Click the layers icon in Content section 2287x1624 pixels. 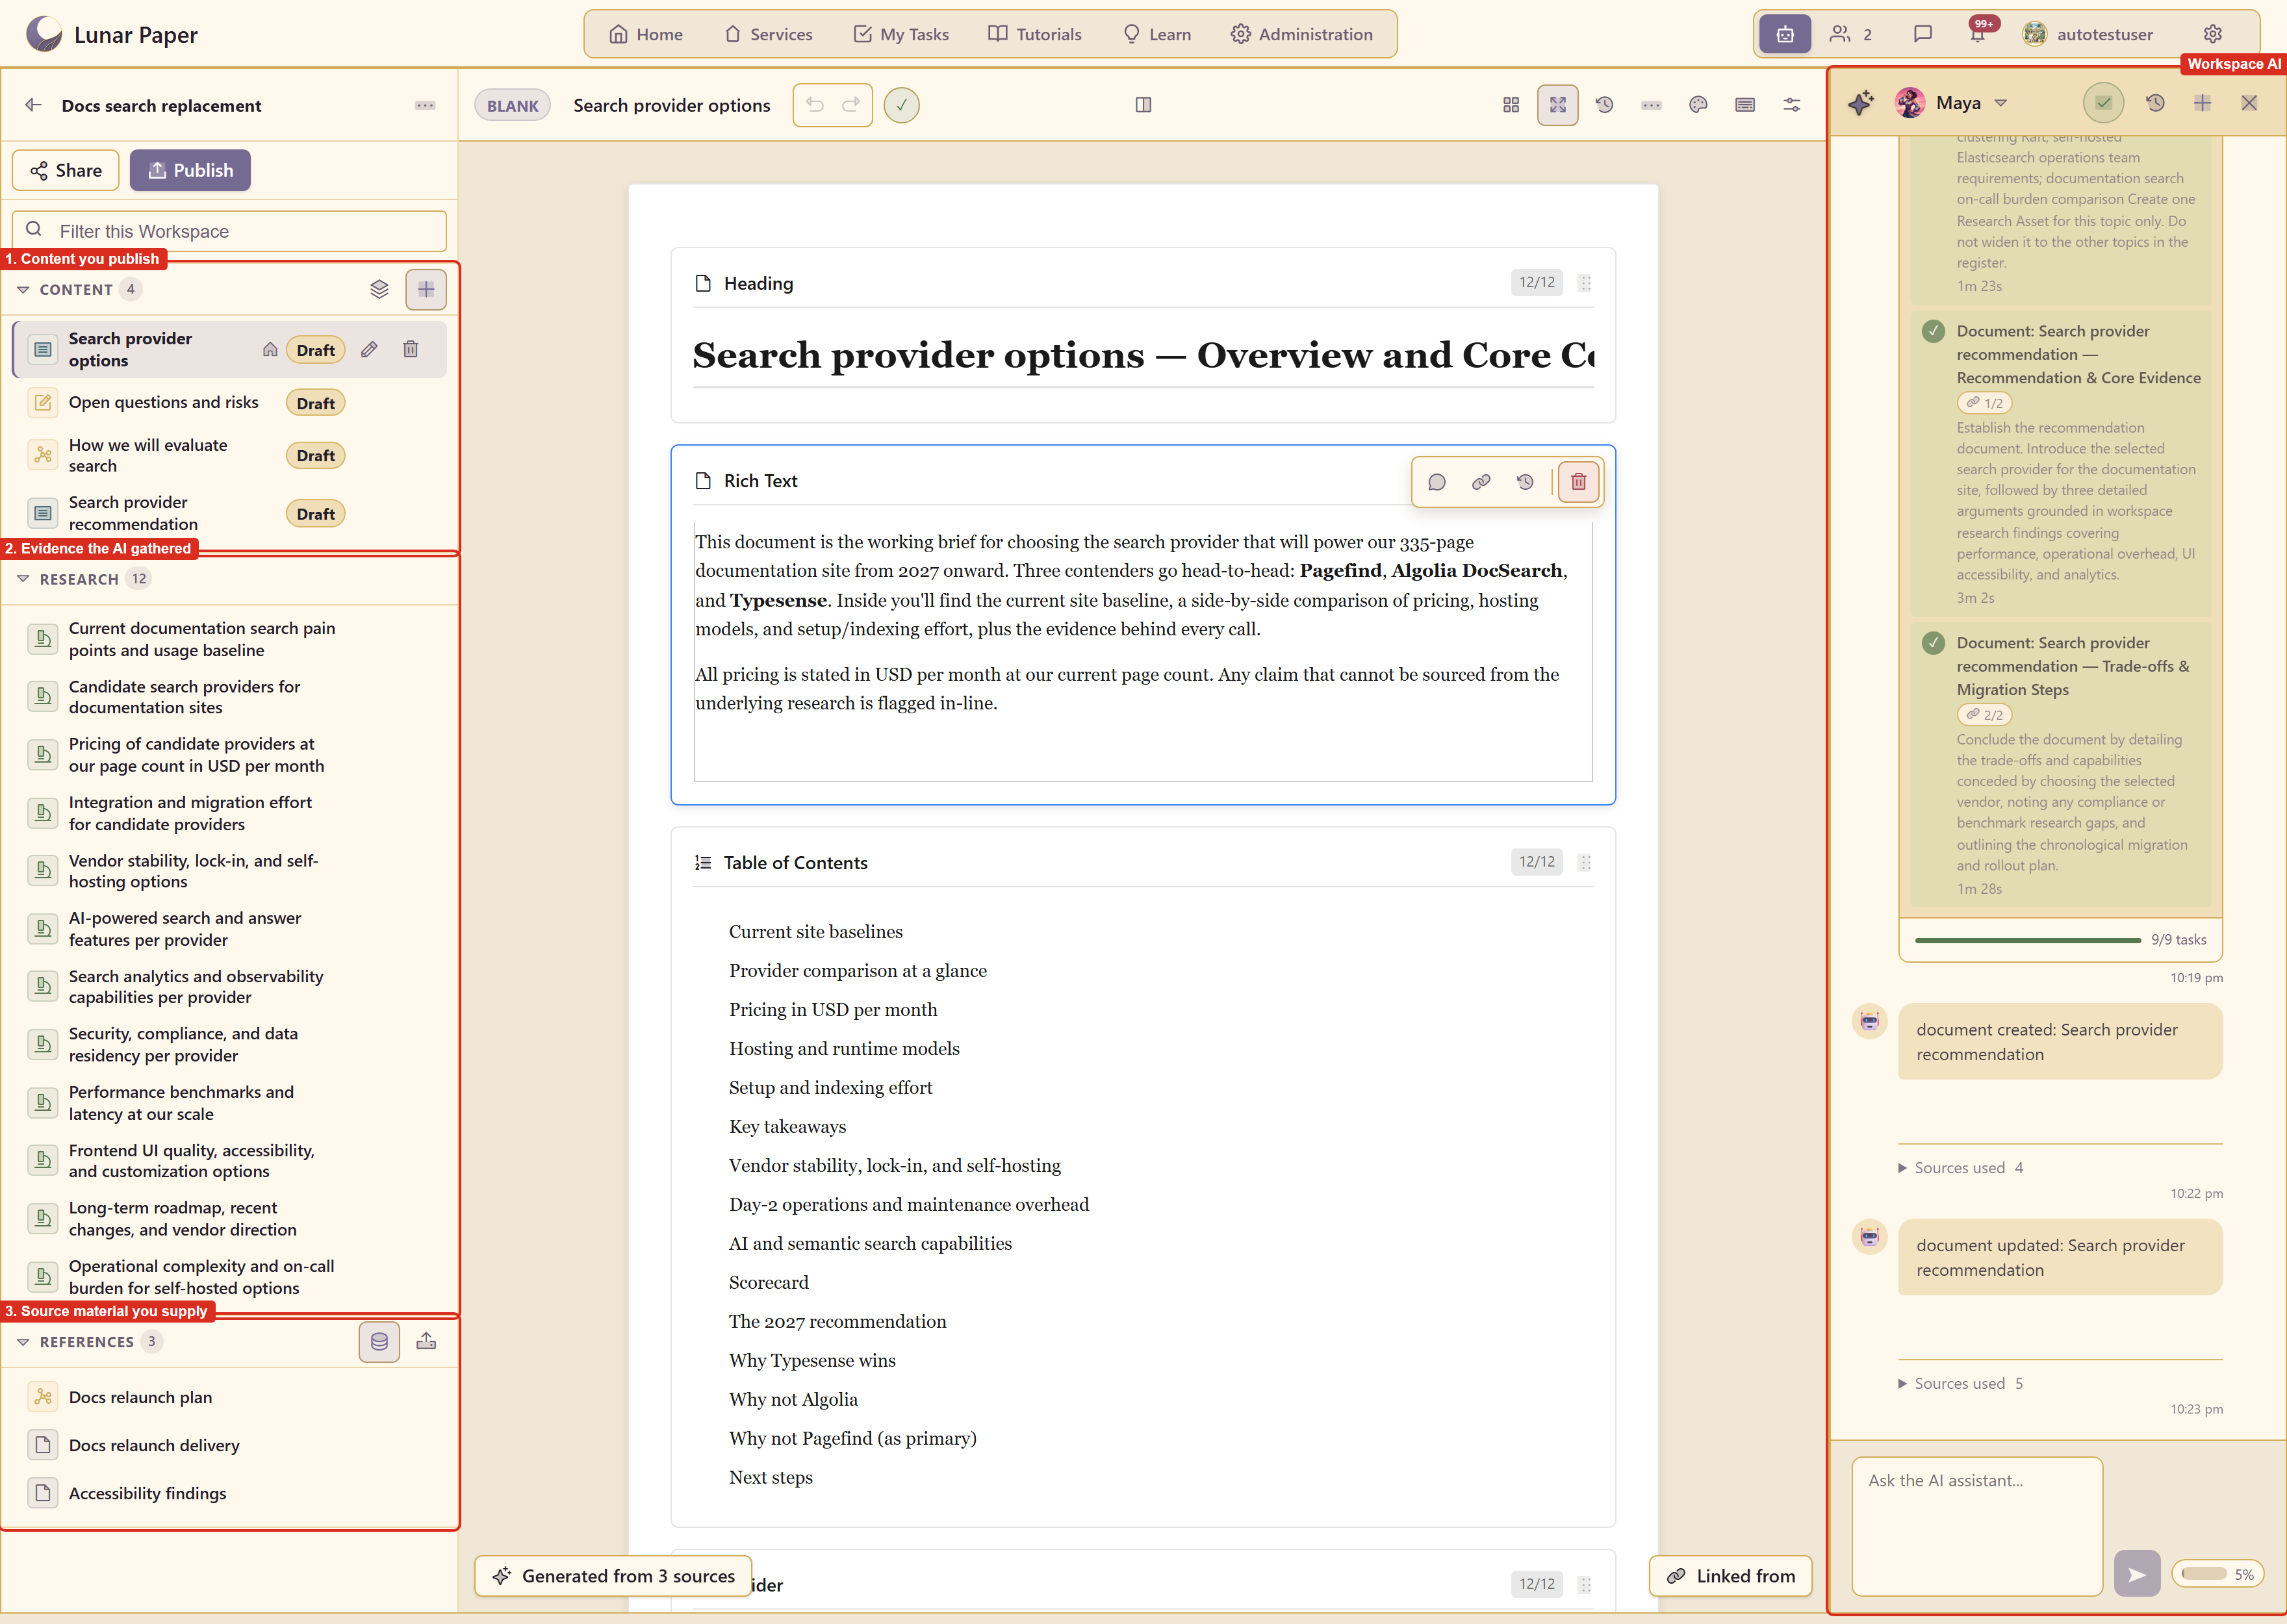click(x=379, y=290)
